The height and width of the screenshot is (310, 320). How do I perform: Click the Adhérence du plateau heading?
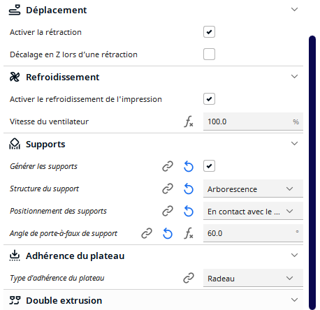coord(75,256)
